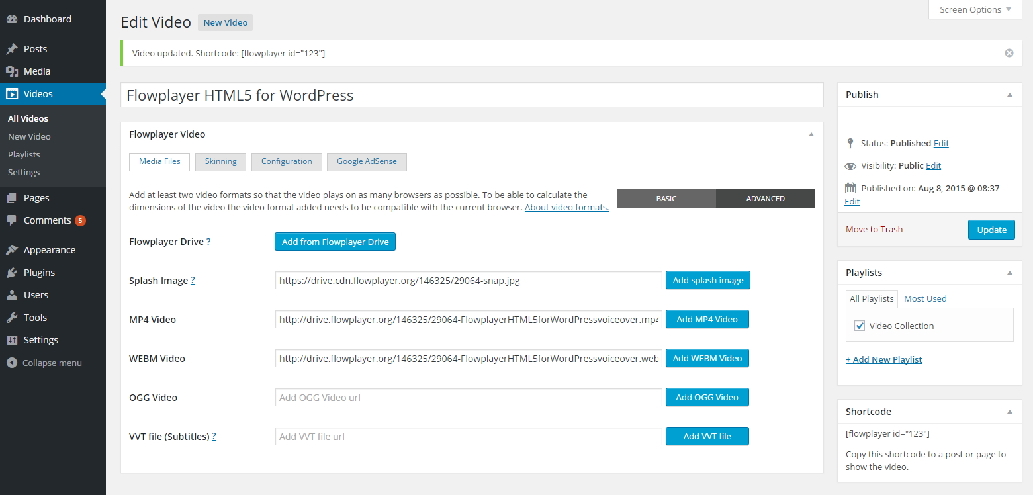Viewport: 1033px width, 495px height.
Task: Select the Most Used tab
Action: tap(925, 298)
